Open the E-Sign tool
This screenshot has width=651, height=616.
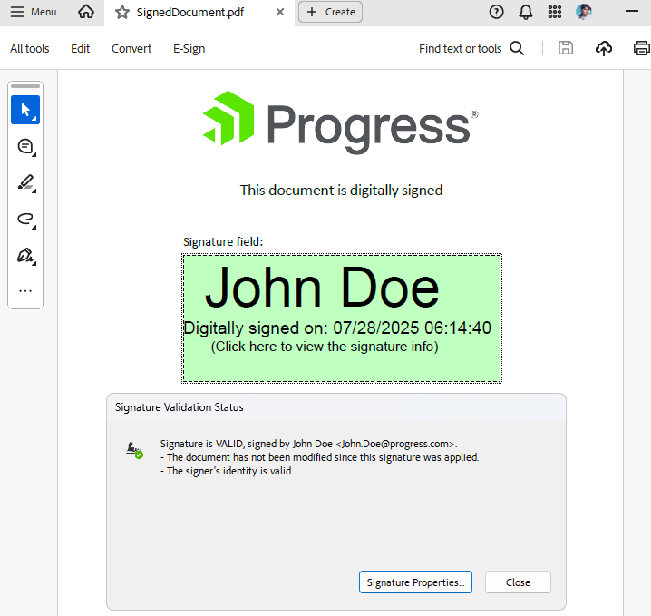pos(189,49)
